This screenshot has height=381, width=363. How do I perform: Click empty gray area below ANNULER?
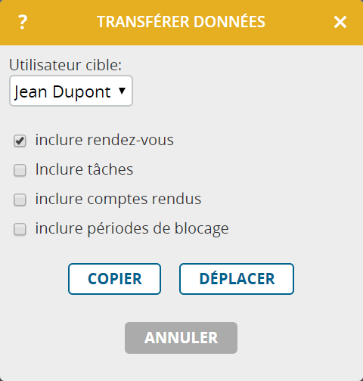[x=181, y=368]
